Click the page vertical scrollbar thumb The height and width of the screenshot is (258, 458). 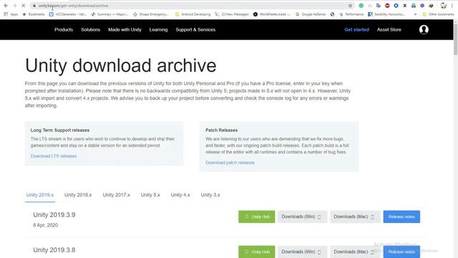click(x=455, y=39)
